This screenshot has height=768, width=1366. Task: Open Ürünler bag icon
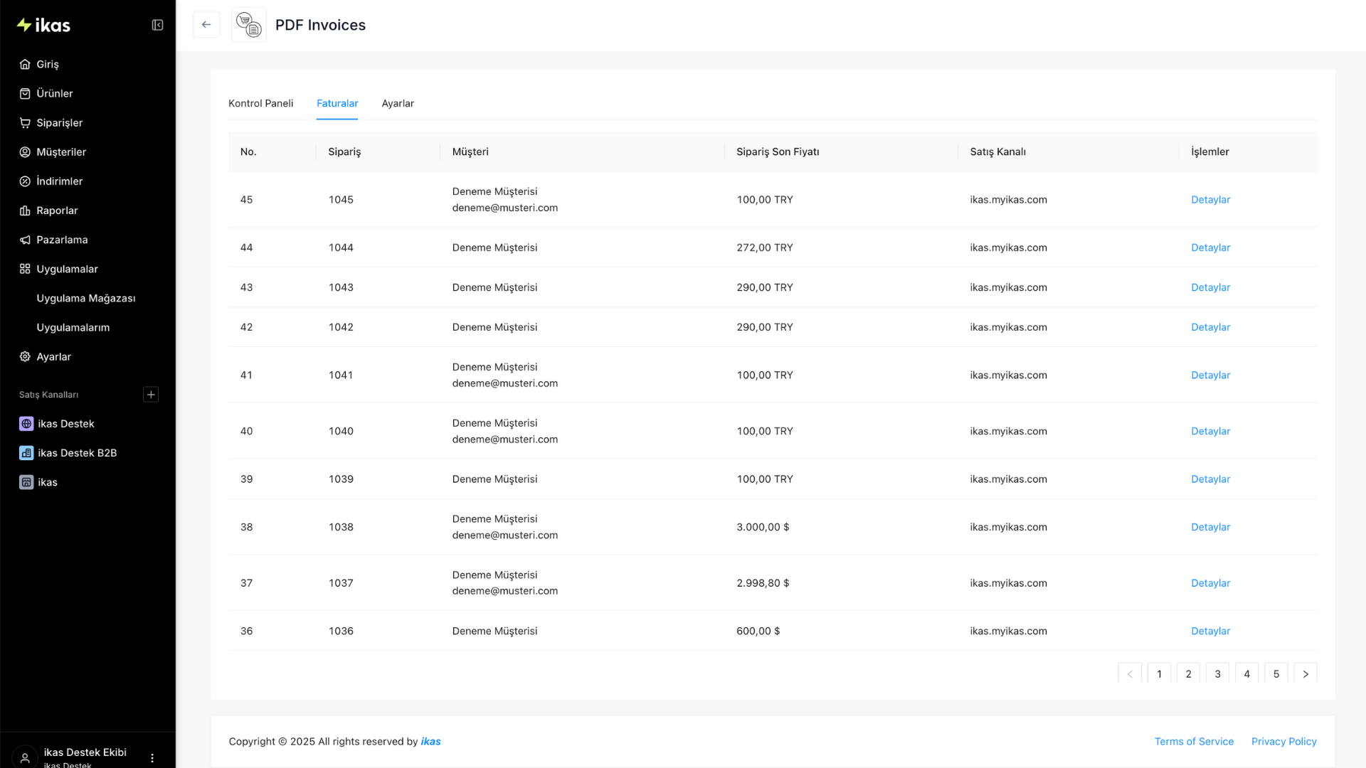click(x=25, y=93)
